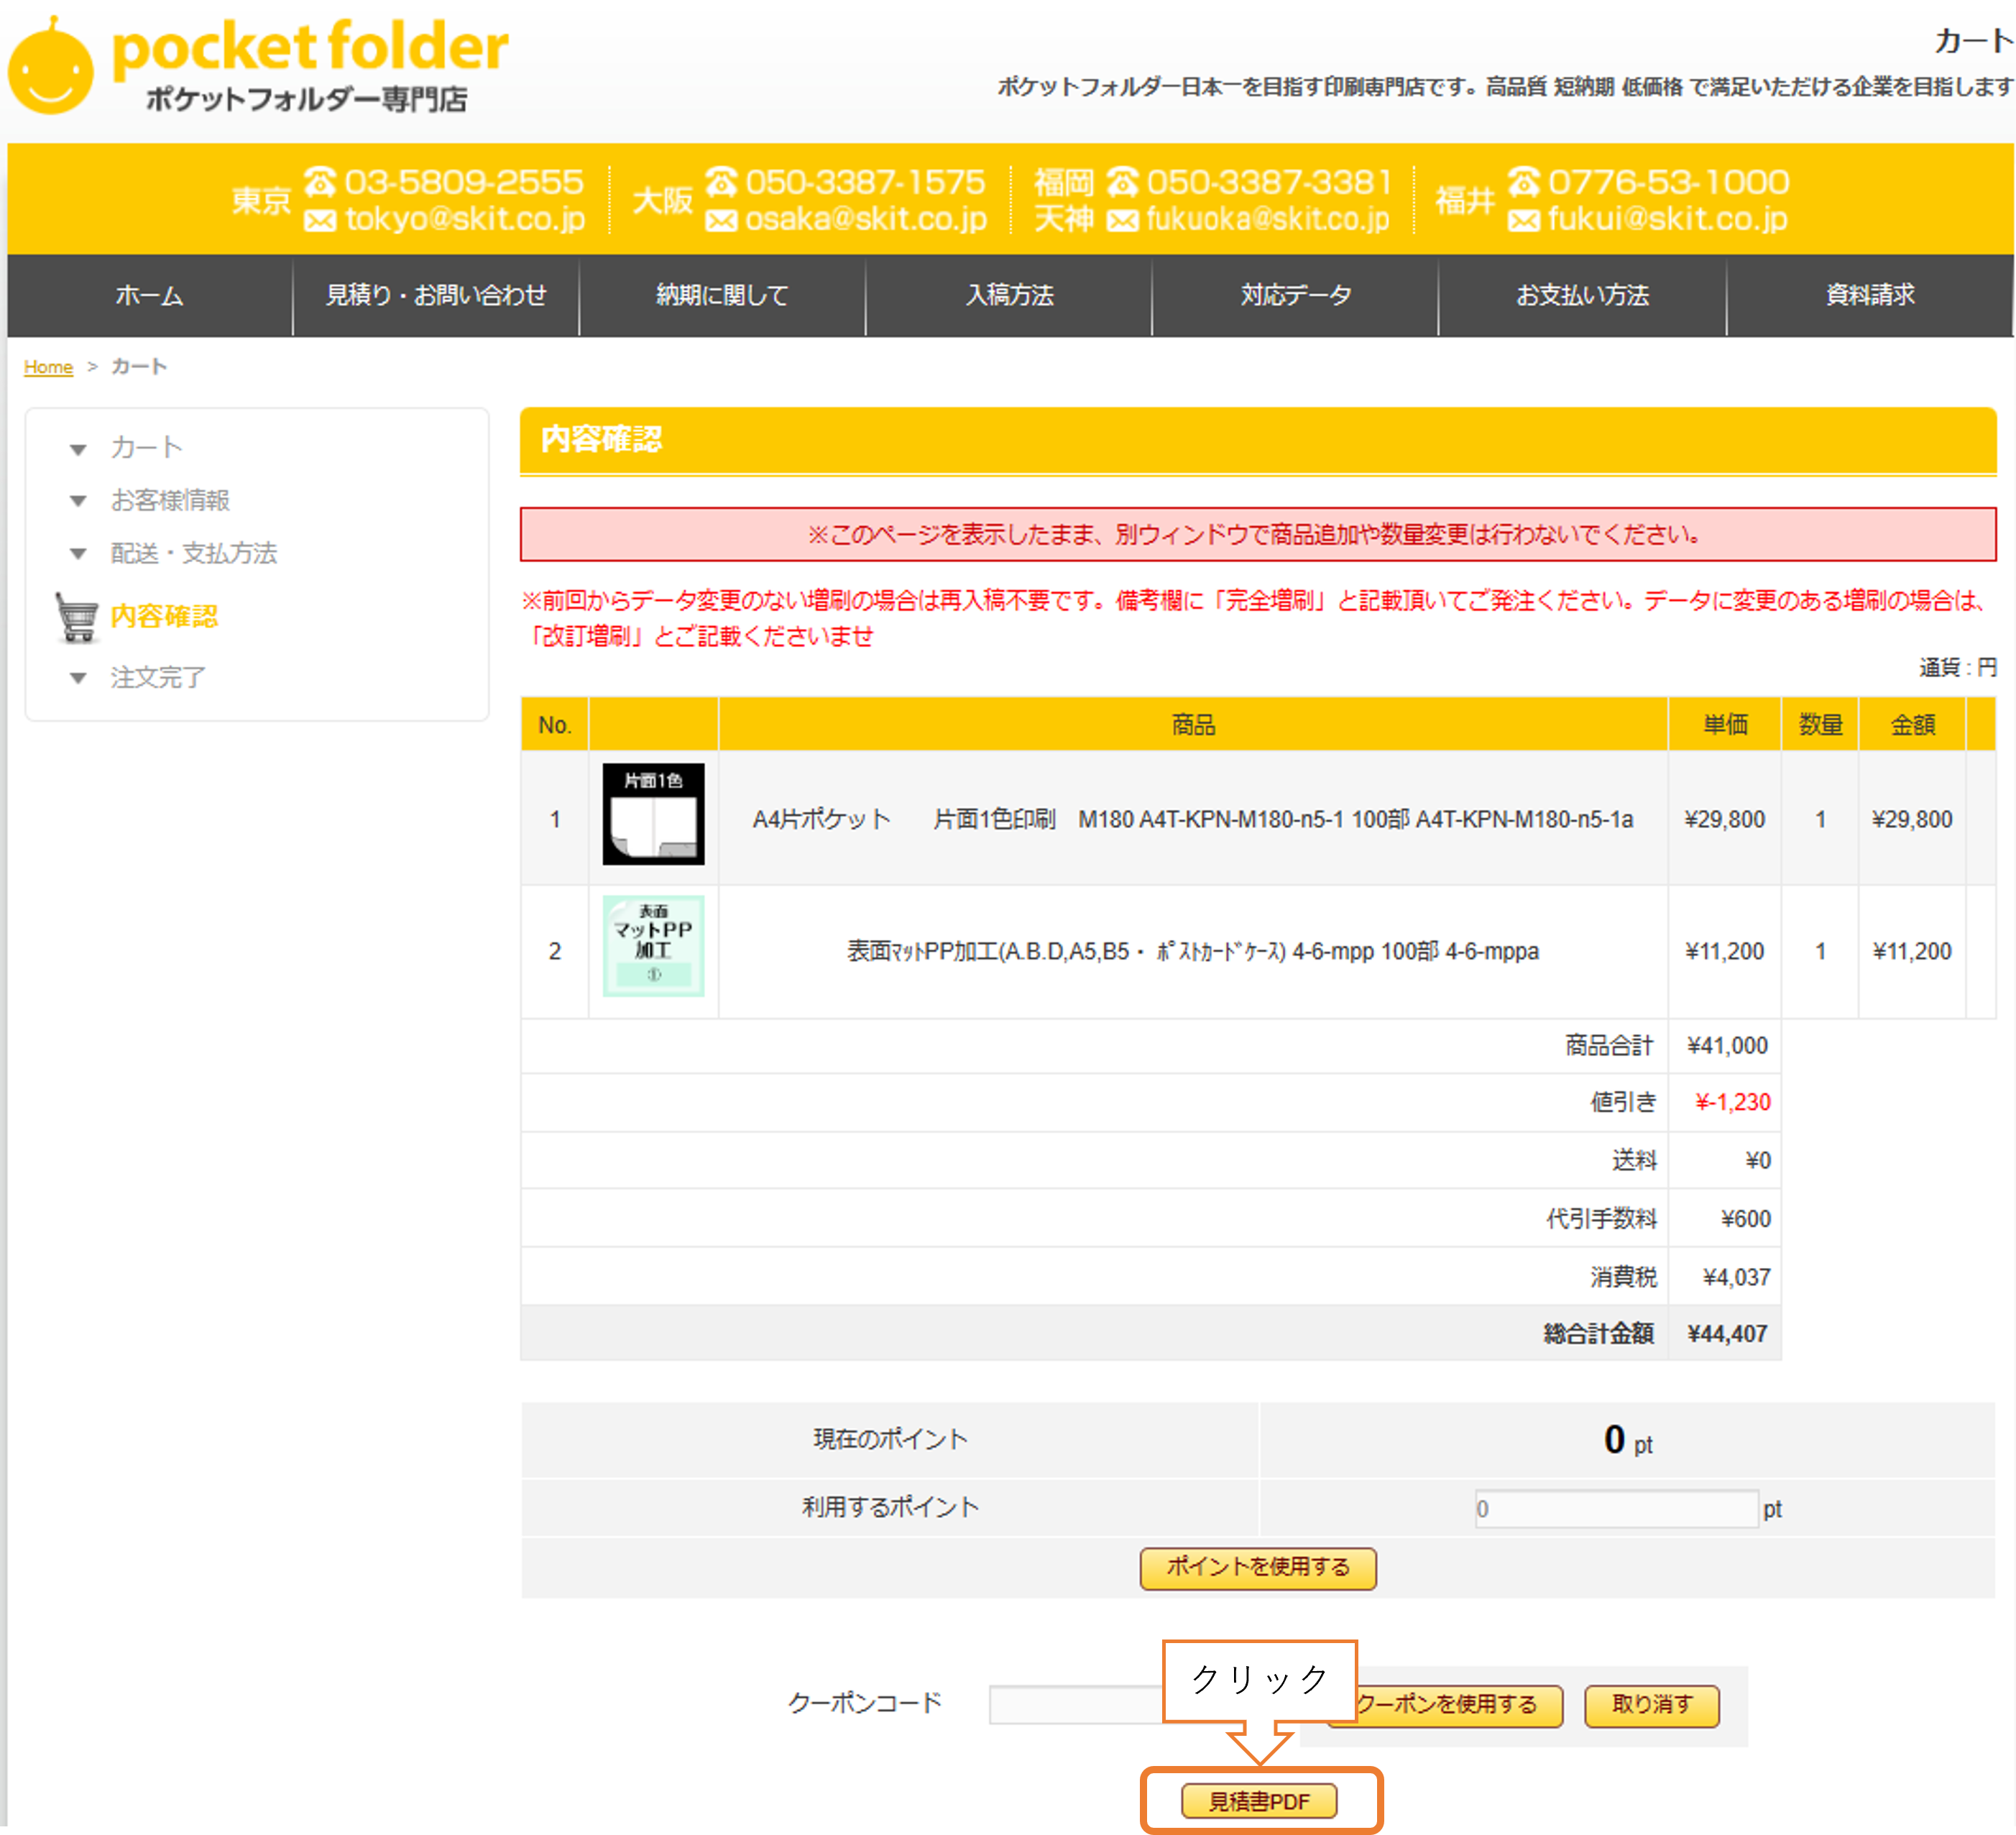Open the 入稿方法 menu item

point(1009,295)
